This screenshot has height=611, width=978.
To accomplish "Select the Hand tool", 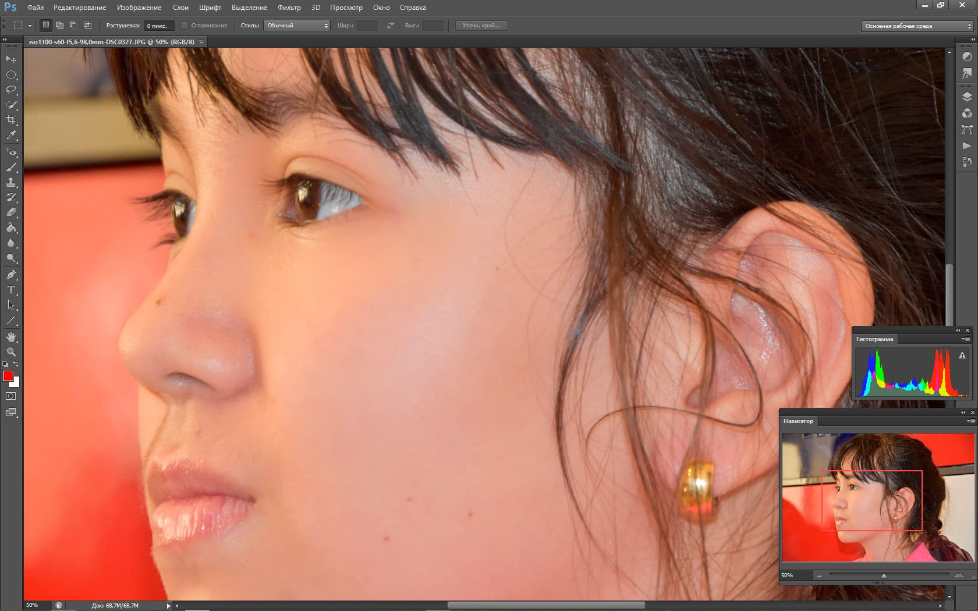I will pyautogui.click(x=11, y=337).
